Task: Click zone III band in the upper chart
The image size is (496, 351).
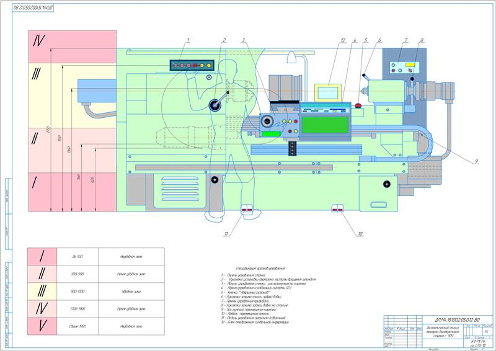Action: pyautogui.click(x=73, y=96)
